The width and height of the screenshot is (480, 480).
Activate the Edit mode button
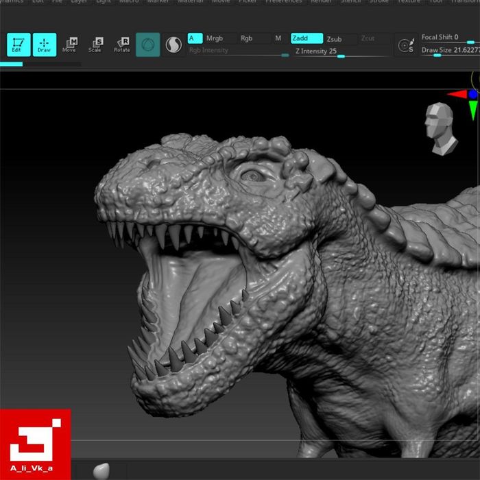[x=17, y=45]
